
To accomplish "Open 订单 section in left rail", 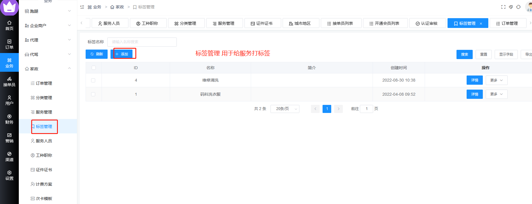I will [9, 44].
